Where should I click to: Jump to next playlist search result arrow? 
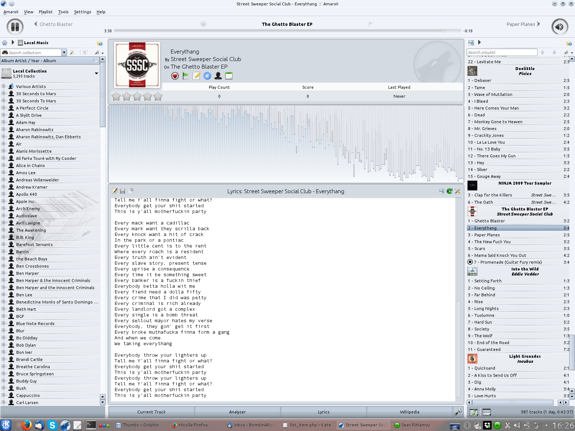point(555,52)
